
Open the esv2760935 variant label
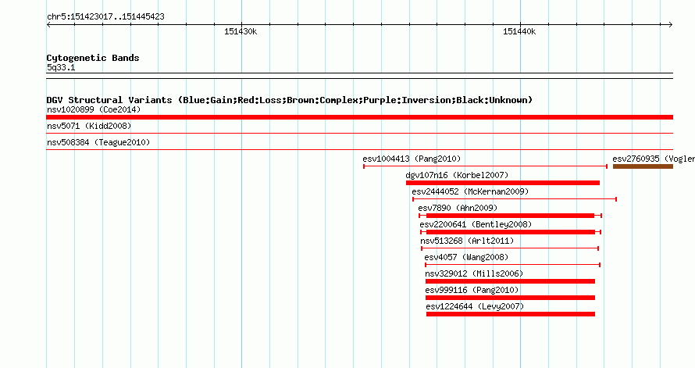click(654, 159)
